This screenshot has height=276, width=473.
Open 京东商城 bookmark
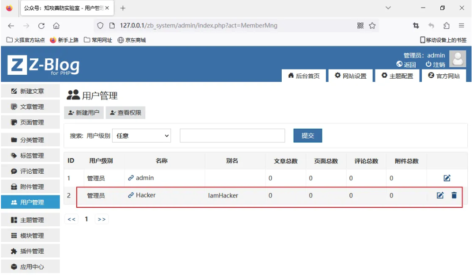[x=132, y=40]
